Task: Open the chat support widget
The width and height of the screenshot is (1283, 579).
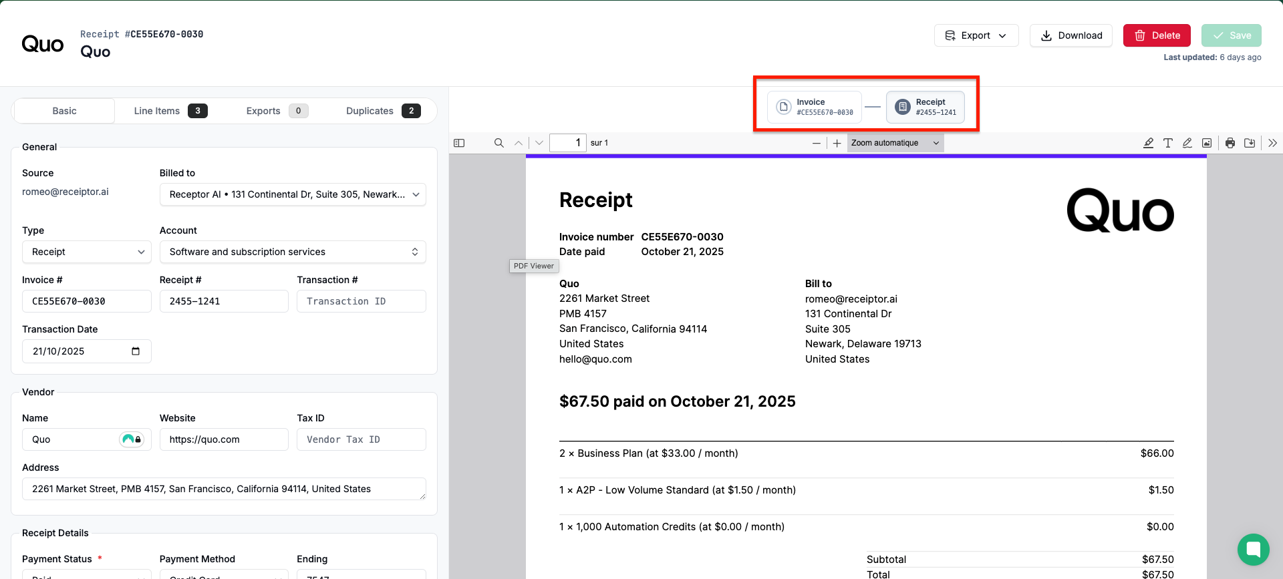Action: 1254,550
